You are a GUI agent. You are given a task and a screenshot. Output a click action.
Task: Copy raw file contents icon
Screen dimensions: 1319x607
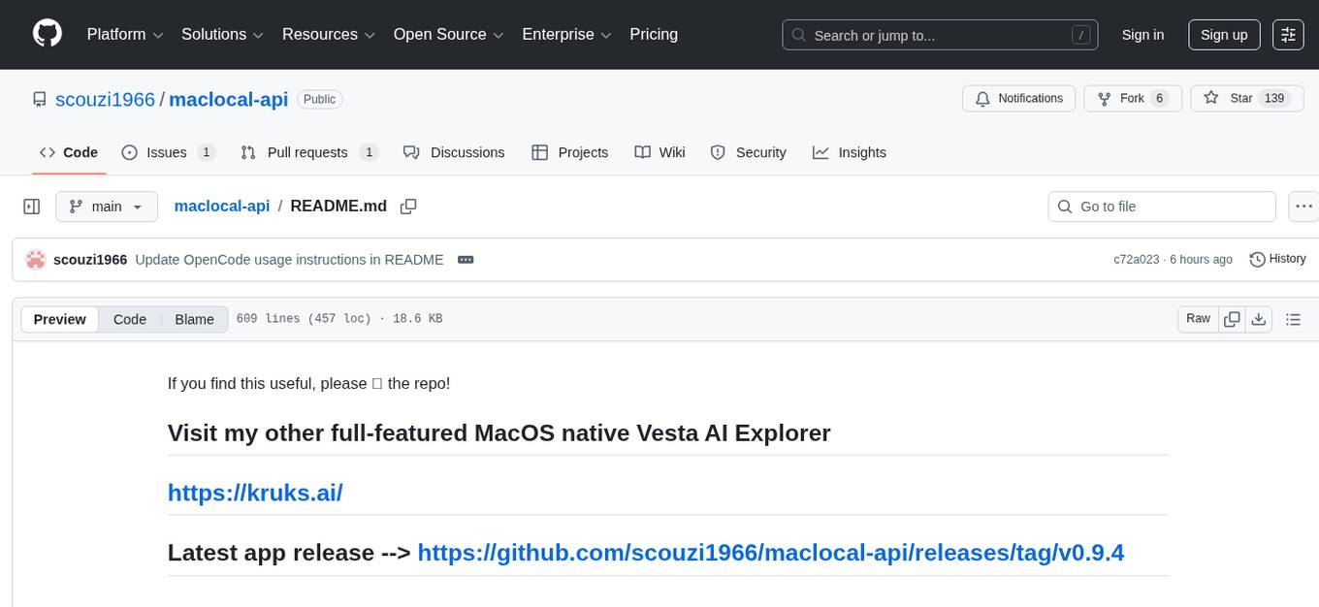[1232, 318]
